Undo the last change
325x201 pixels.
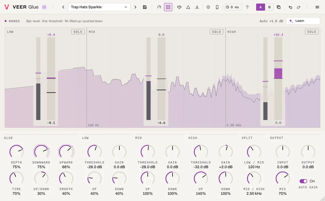tap(290, 7)
